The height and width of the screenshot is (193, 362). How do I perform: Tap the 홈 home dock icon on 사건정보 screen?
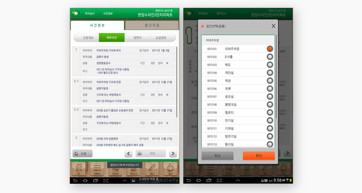(79, 169)
